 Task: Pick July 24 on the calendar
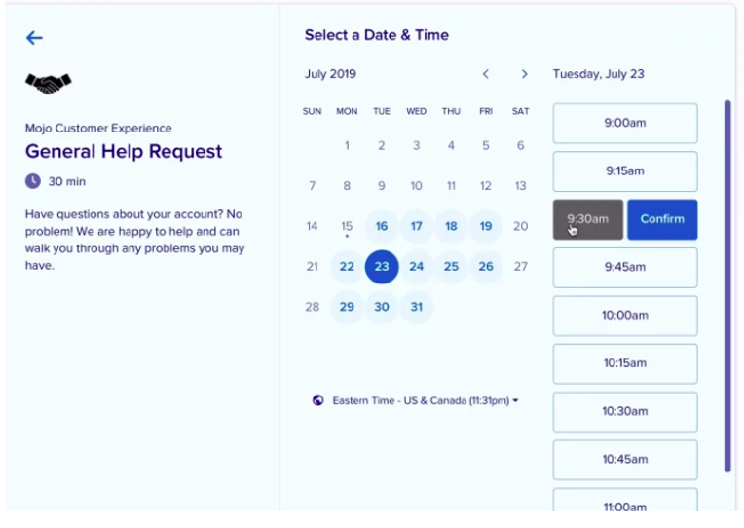(x=416, y=266)
